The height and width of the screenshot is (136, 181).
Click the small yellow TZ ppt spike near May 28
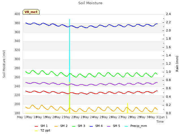[128, 108]
